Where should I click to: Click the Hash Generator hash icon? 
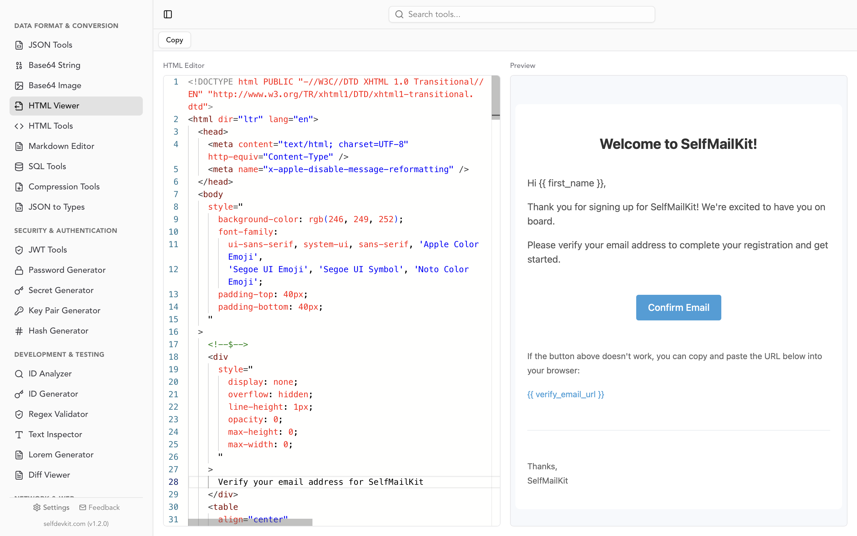pos(19,331)
